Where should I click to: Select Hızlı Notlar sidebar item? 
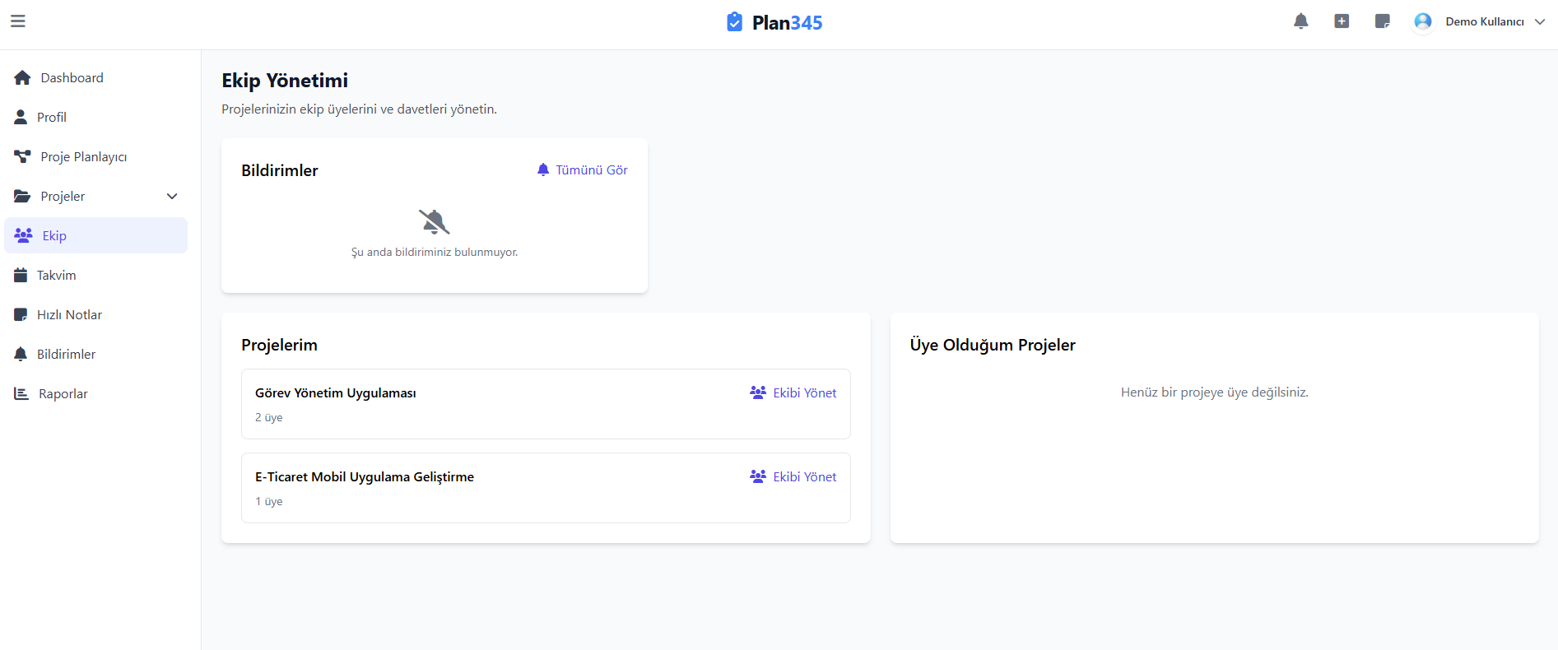tap(69, 314)
